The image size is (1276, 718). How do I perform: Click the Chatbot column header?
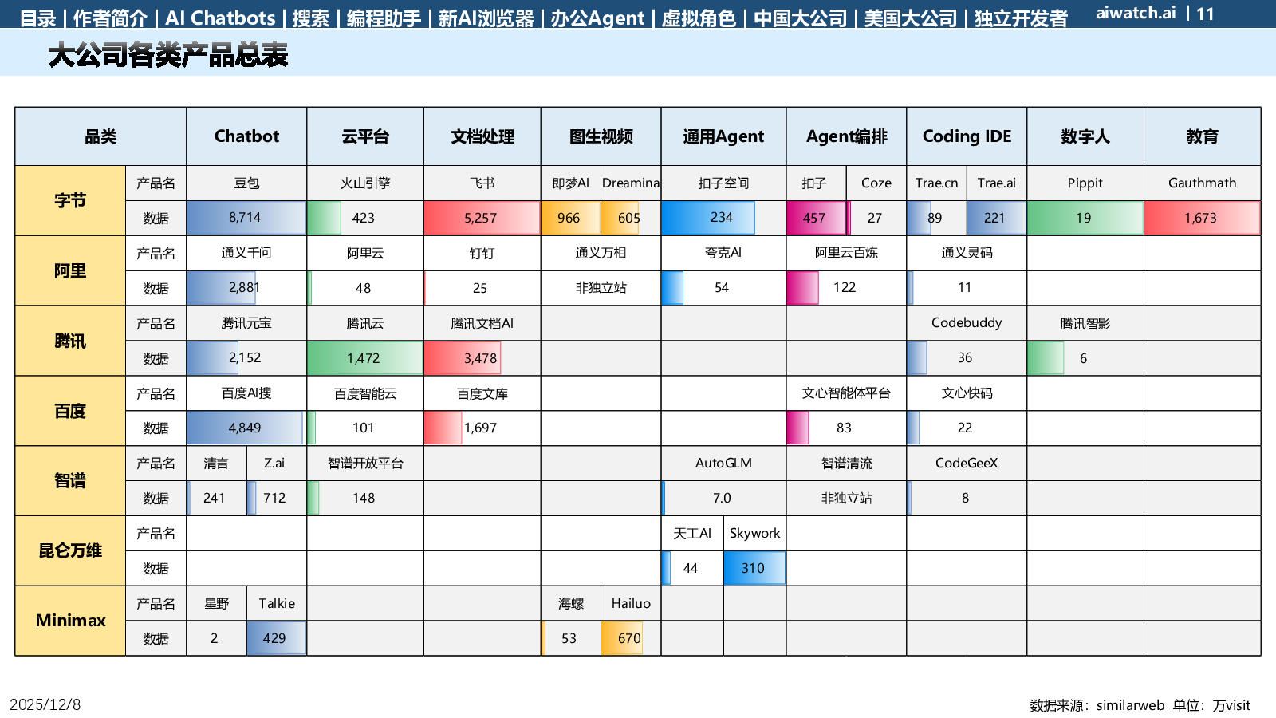(246, 136)
